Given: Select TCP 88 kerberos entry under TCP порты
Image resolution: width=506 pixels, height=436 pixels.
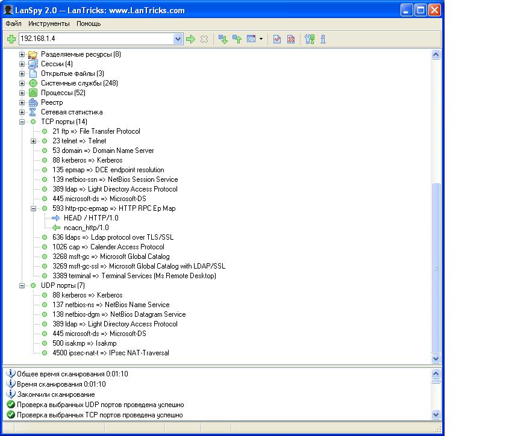Looking at the screenshot, I should tap(87, 160).
